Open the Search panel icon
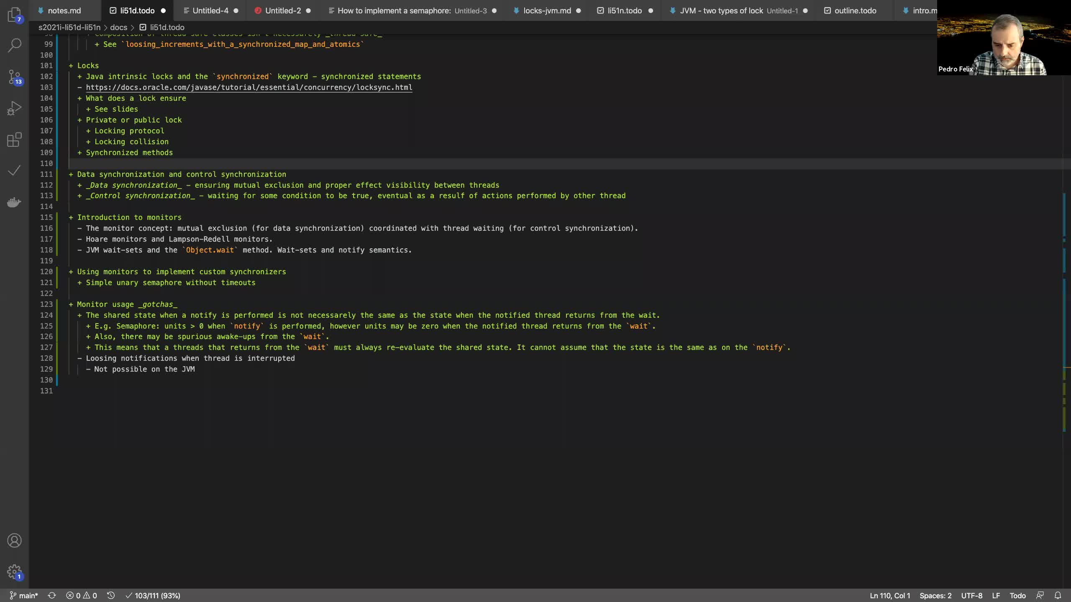Image resolution: width=1071 pixels, height=602 pixels. click(x=14, y=45)
